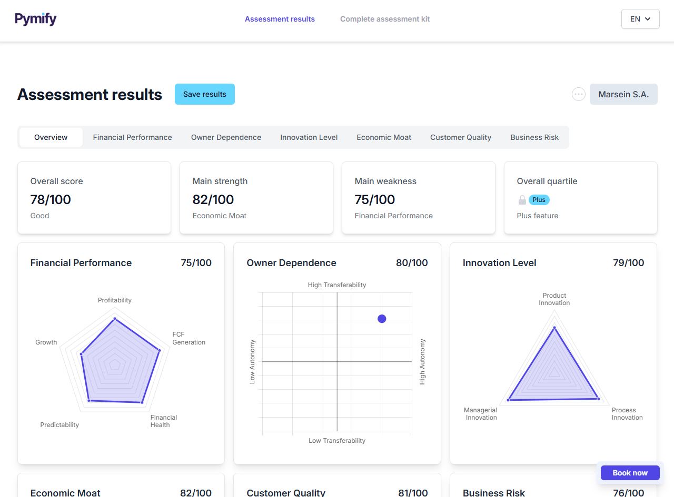Click the Financial Health axis label
674x497 pixels.
point(164,421)
